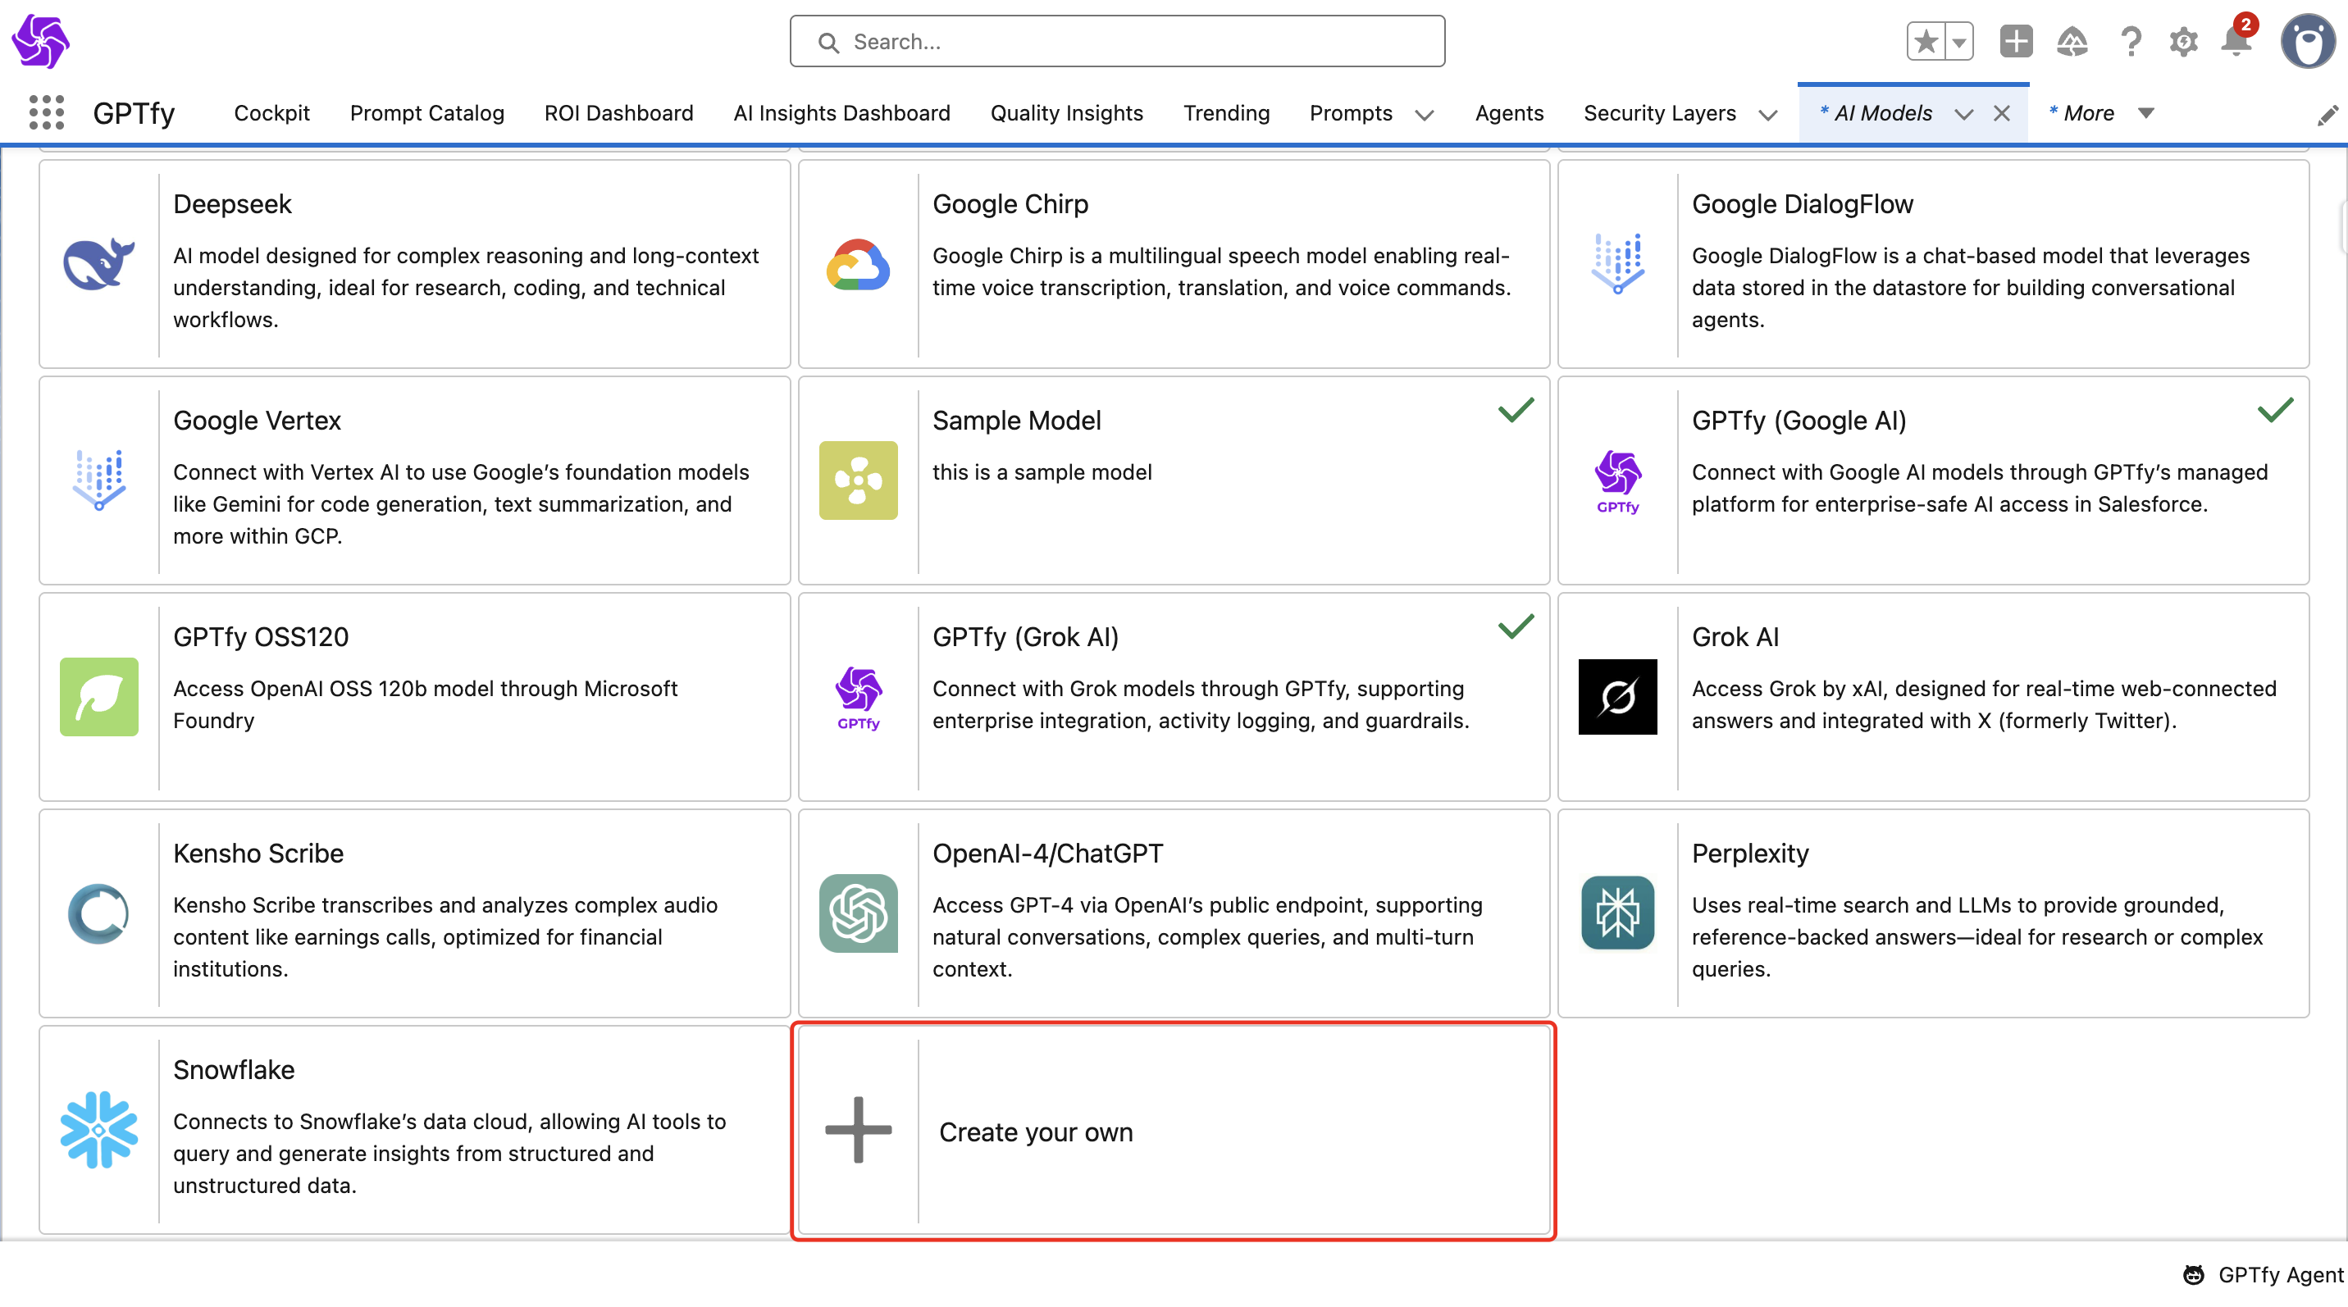Open the App Launcher grid icon
This screenshot has height=1307, width=2348.
click(x=47, y=113)
